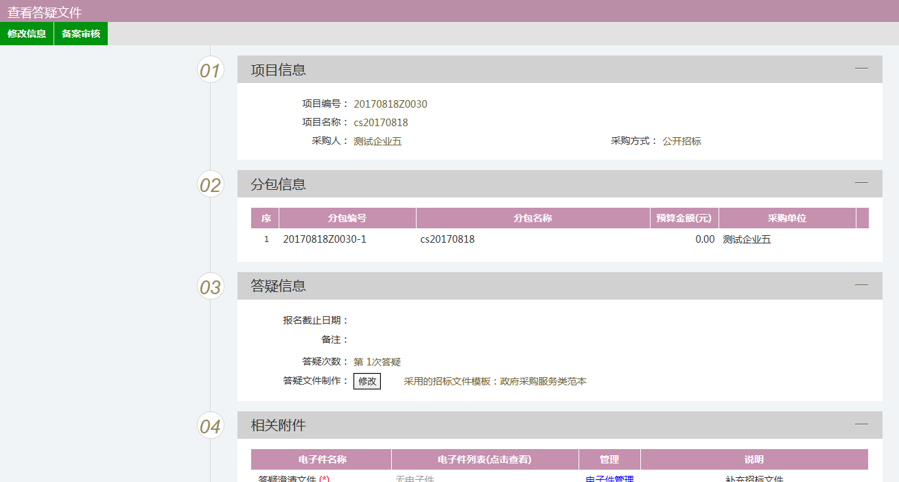
Task: Click the 采购单位 column header
Action: [x=786, y=218]
